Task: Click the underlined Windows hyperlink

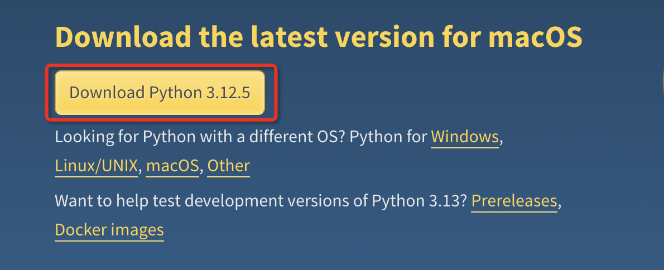Action: coord(465,137)
